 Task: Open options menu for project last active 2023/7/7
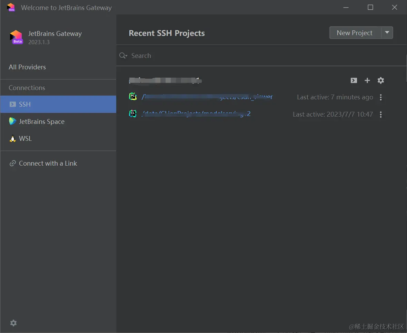tap(380, 115)
